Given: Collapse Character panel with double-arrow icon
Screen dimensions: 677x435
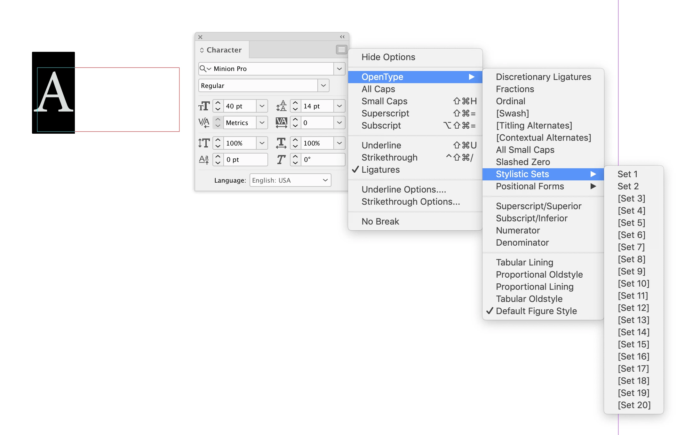Looking at the screenshot, I should pyautogui.click(x=342, y=37).
